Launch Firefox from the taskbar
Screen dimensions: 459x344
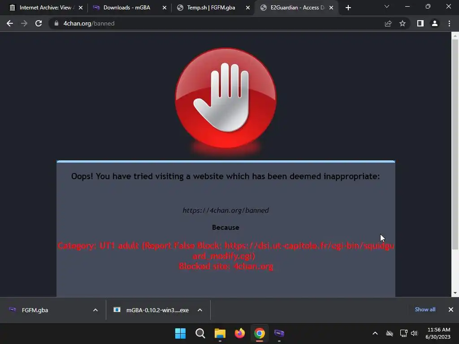[240, 333]
